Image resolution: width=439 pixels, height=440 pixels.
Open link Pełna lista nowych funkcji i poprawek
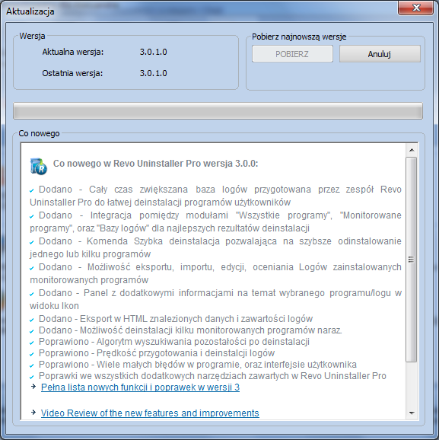(x=140, y=387)
